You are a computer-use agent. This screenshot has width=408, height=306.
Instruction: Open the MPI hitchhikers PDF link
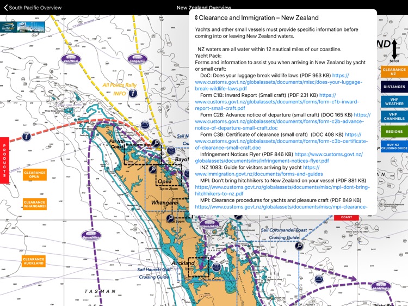282,191
